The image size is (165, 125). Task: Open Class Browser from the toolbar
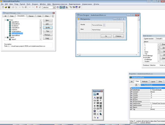coord(71,7)
